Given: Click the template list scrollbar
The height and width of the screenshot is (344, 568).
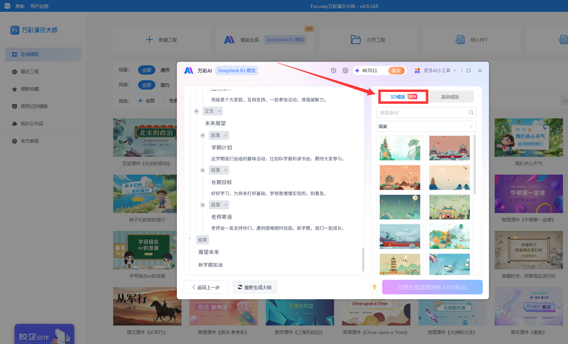Looking at the screenshot, I should tap(475, 165).
